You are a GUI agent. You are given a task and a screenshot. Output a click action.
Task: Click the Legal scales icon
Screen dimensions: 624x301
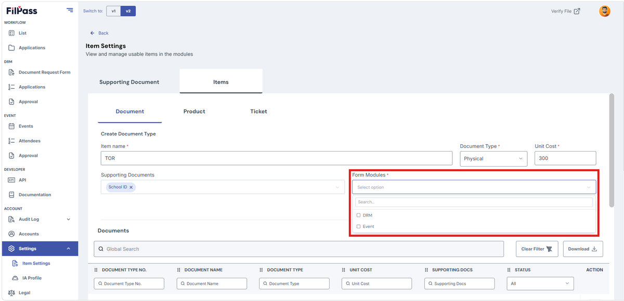point(11,293)
